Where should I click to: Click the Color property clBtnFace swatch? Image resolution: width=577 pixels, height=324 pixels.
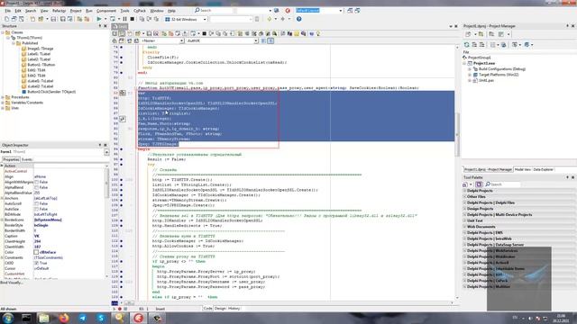click(x=36, y=252)
